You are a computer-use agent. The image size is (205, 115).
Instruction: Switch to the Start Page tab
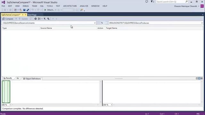tap(32, 15)
